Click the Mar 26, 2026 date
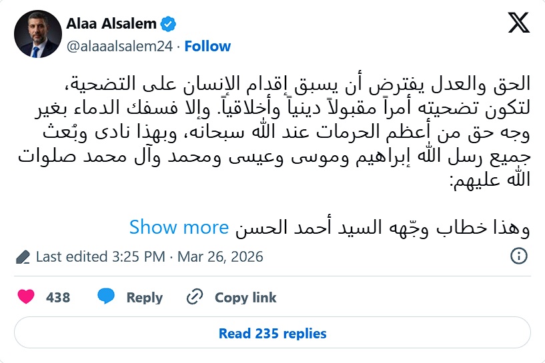 [220, 256]
